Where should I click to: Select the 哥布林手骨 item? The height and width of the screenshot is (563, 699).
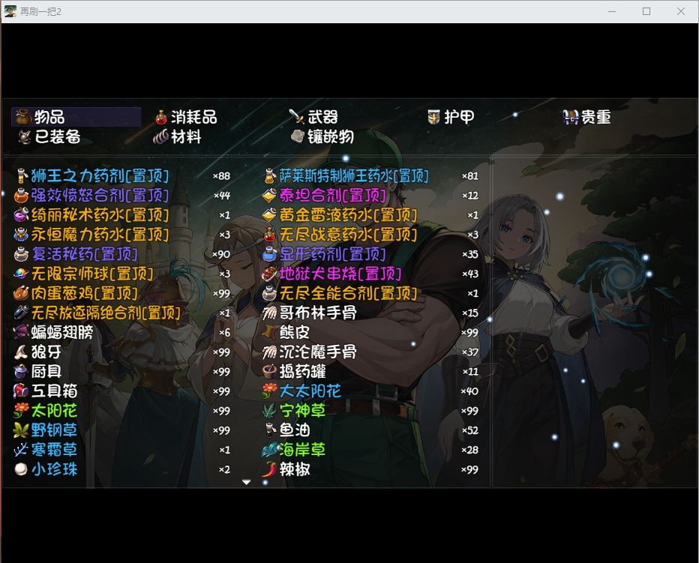(371, 313)
